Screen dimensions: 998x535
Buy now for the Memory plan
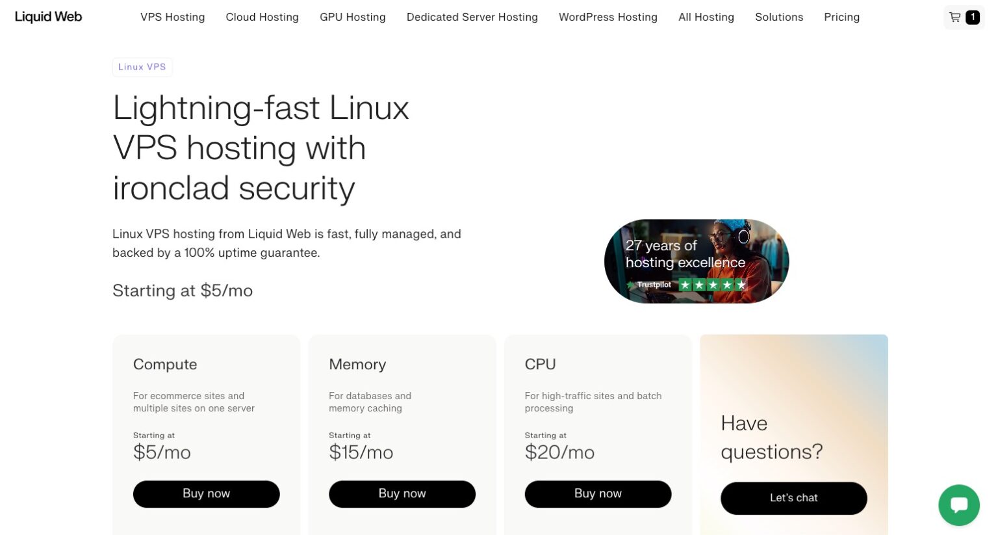(402, 494)
